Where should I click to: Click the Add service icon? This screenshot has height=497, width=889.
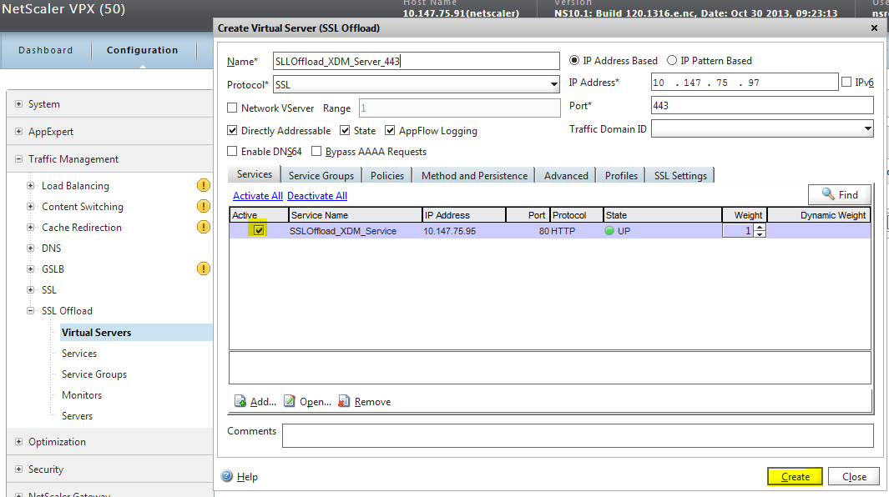241,402
